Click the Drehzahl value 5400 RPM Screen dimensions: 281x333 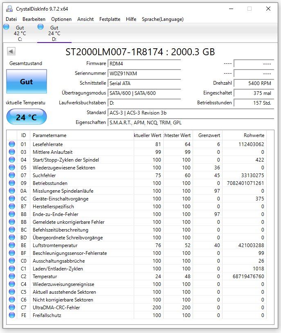point(254,83)
